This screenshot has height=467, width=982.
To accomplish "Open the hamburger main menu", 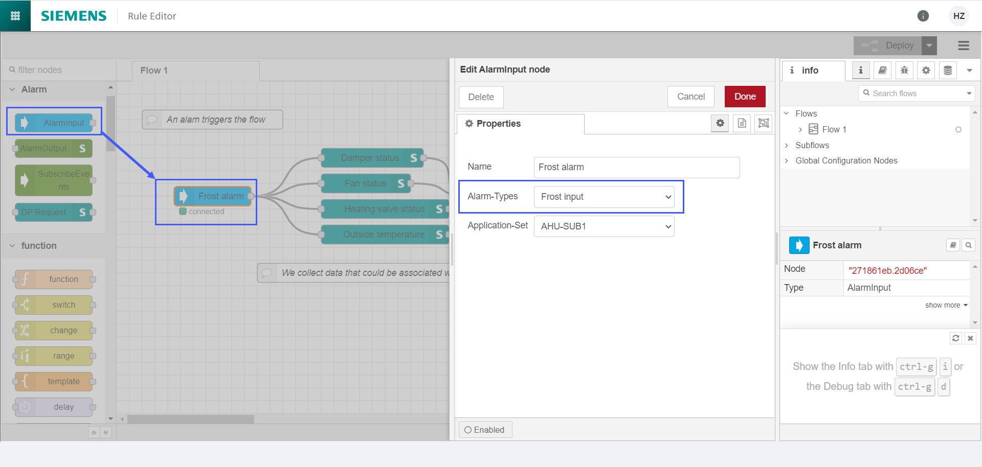I will coord(964,45).
